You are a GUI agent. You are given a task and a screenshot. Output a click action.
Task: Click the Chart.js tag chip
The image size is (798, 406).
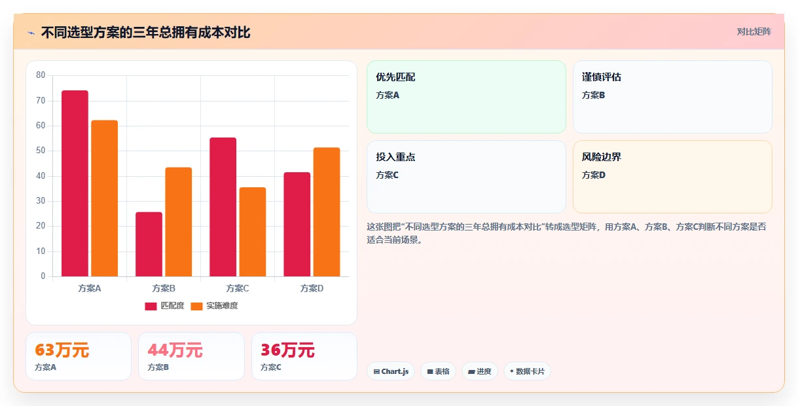(391, 371)
